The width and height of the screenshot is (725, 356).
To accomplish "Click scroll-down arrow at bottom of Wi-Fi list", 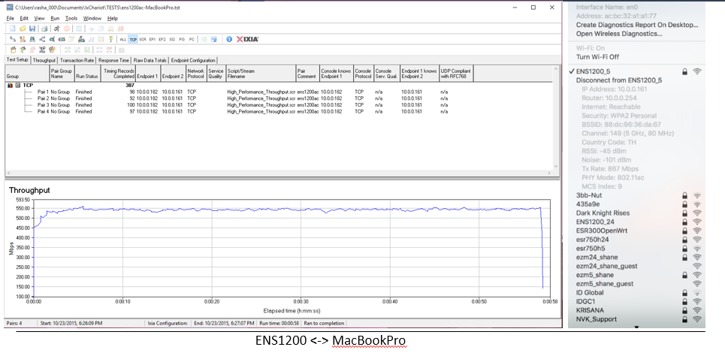I will pos(636,327).
